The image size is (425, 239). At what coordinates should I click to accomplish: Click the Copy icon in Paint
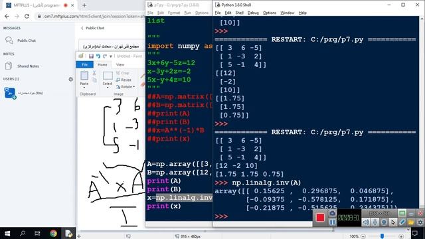click(94, 80)
